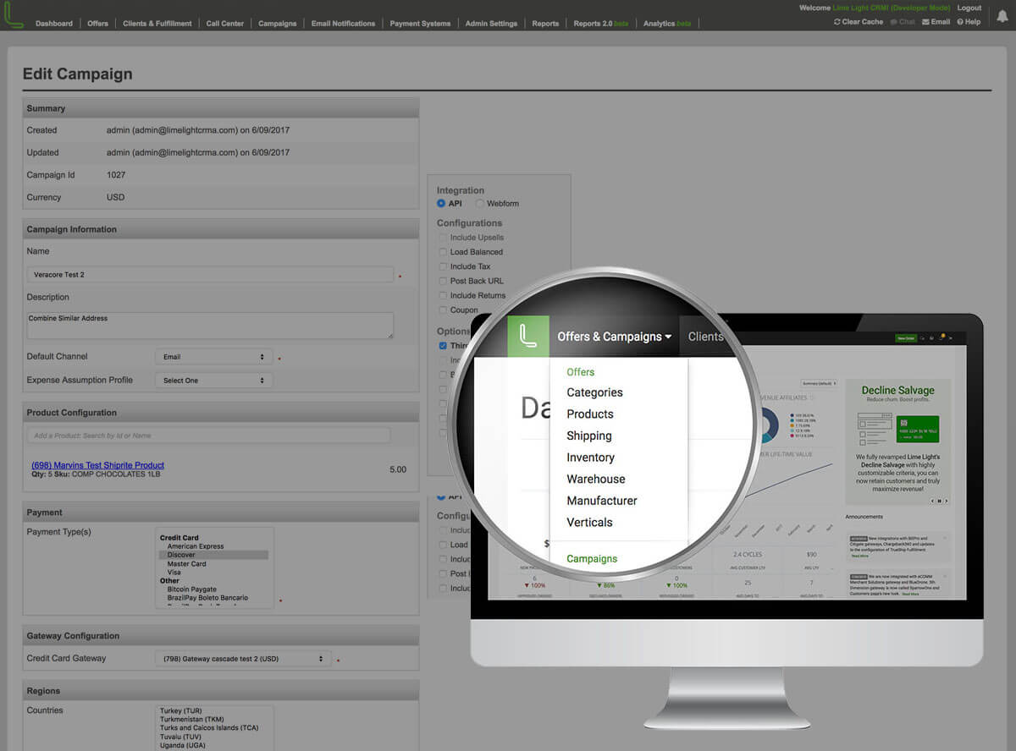Open Email Notifications menu

[343, 24]
